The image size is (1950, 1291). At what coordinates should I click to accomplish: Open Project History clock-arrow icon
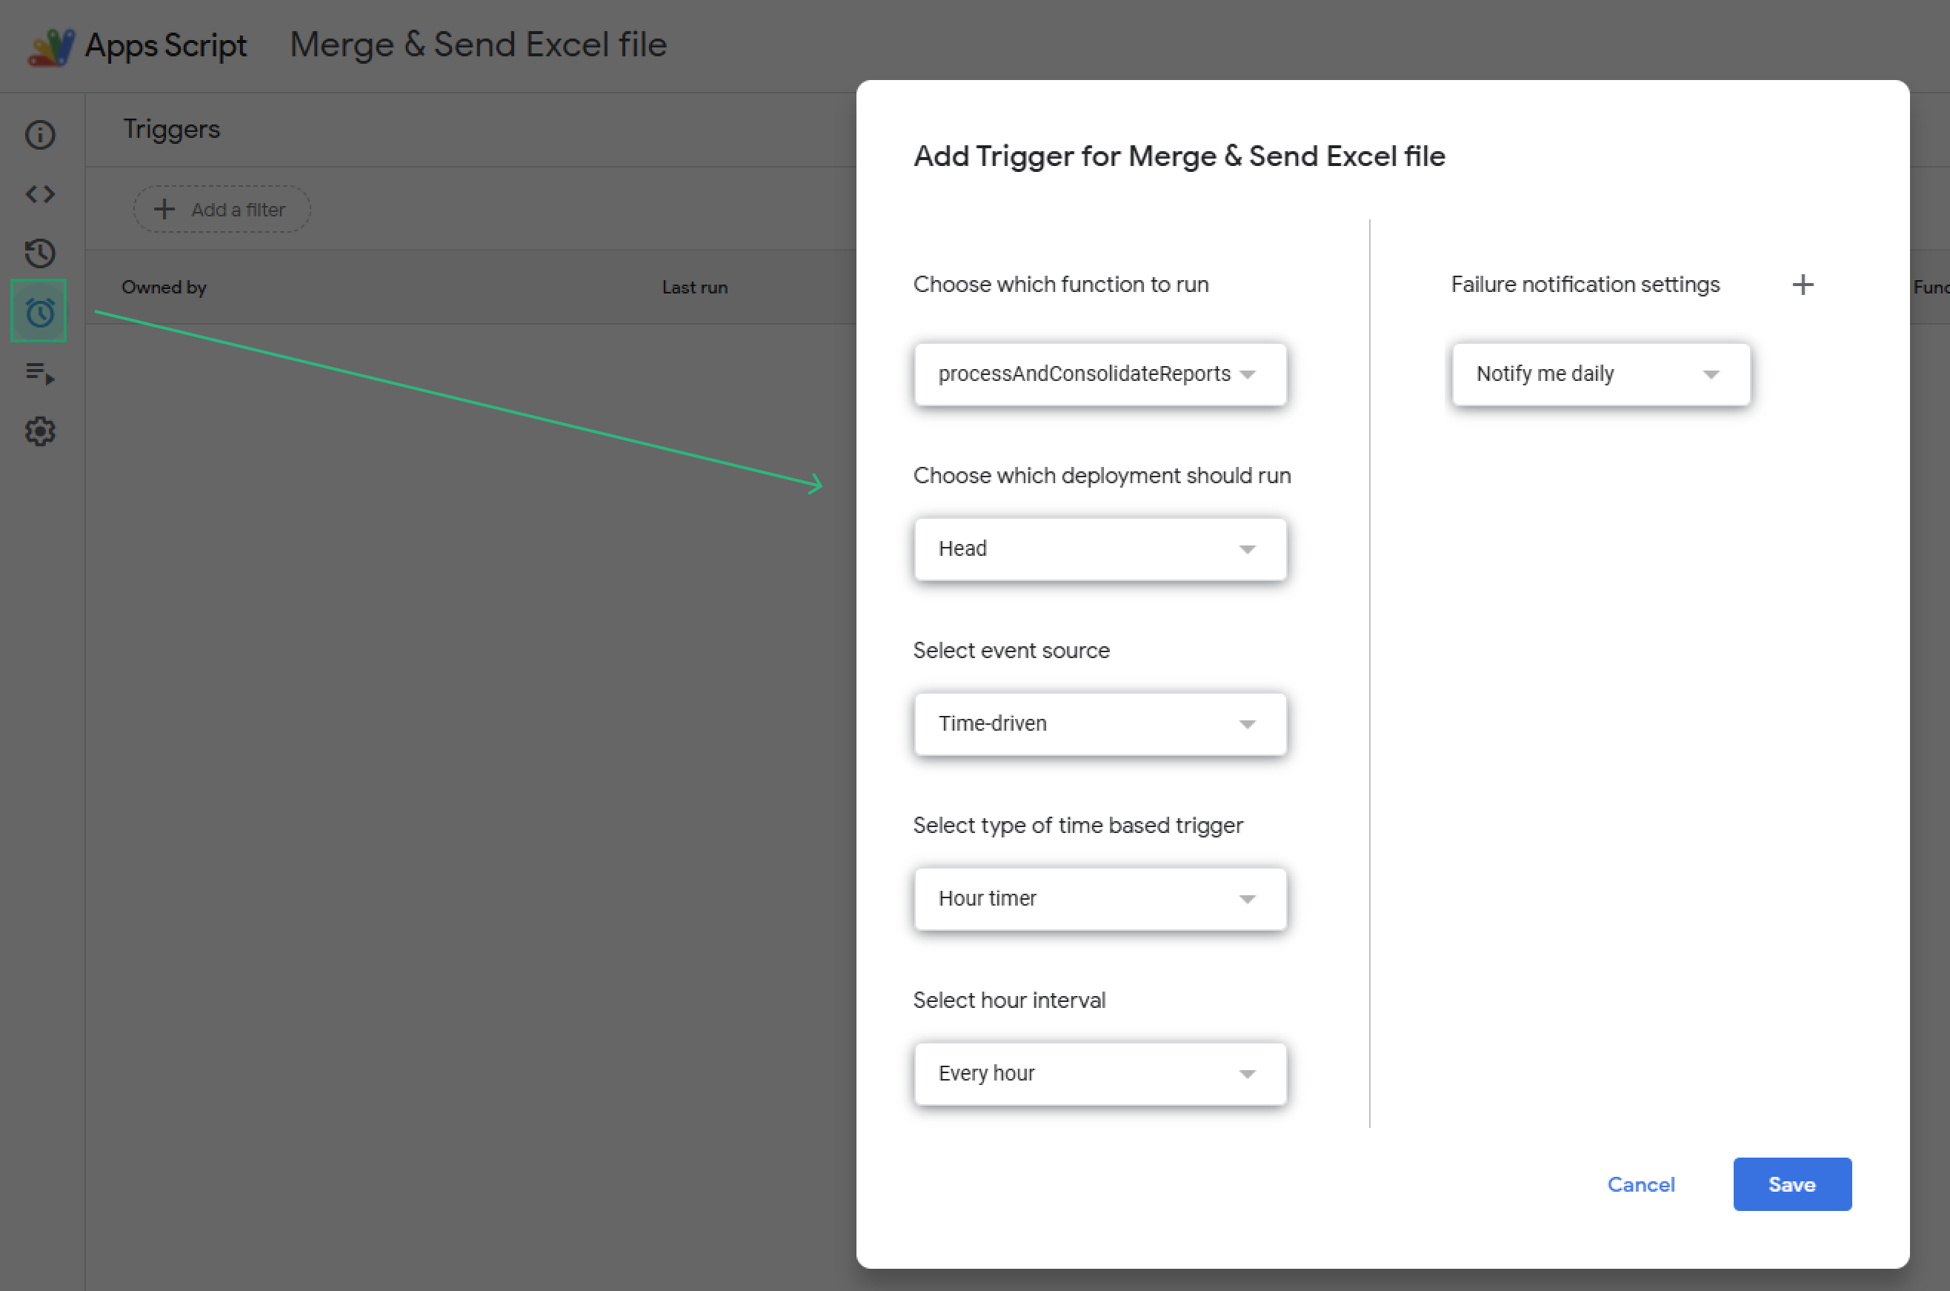(x=39, y=253)
